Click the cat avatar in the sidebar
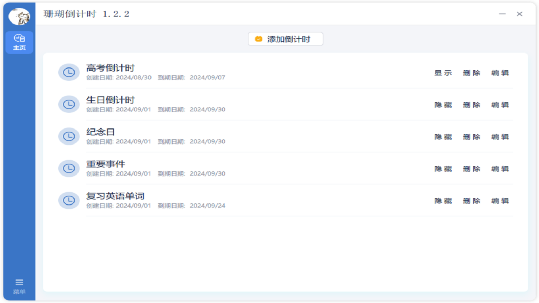This screenshot has height=303, width=539. pos(19,16)
